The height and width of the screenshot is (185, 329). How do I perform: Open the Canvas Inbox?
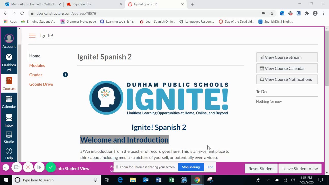9,121
